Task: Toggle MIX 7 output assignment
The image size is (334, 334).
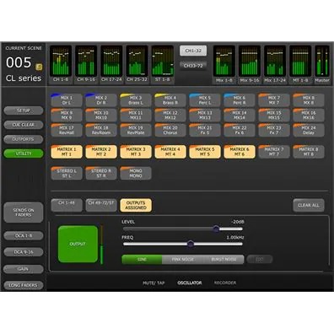Action: (274, 100)
